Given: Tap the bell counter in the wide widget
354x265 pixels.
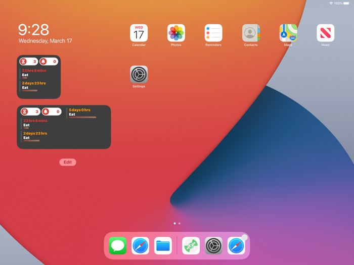Looking at the screenshot, I should (x=52, y=112).
